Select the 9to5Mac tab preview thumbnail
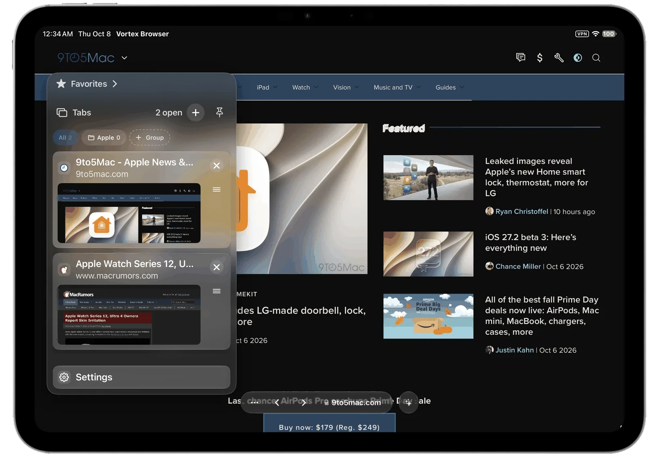This screenshot has height=458, width=659. [129, 213]
